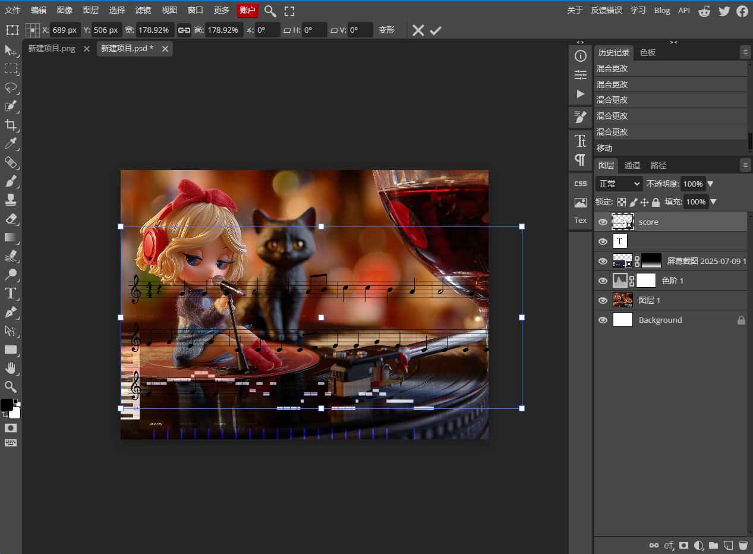Open the blend mode 正常 dropdown
The height and width of the screenshot is (554, 753).
coord(619,184)
